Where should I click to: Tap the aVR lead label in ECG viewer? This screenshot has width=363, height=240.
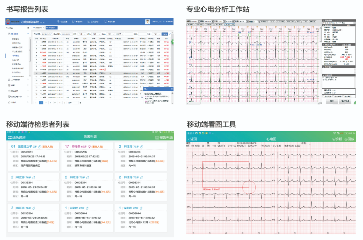tap(189, 194)
